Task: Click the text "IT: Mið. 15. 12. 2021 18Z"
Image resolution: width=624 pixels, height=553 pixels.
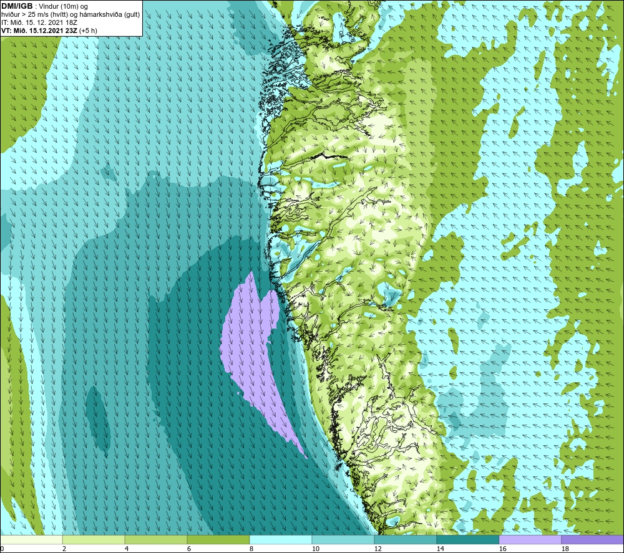Action: pyautogui.click(x=39, y=22)
